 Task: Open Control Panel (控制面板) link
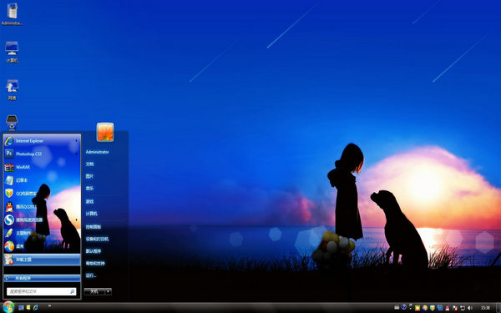pyautogui.click(x=94, y=227)
